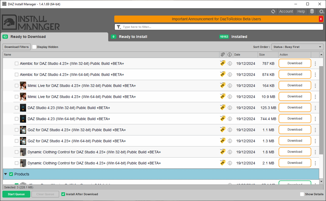Open the Download Filters button menu

17,47
